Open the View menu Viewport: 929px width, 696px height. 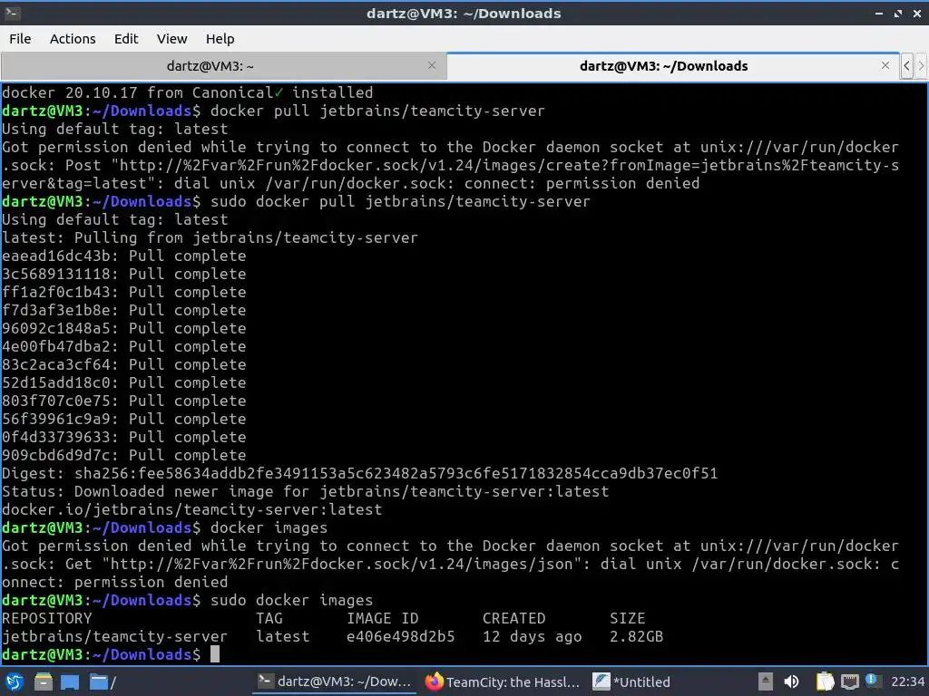click(171, 39)
